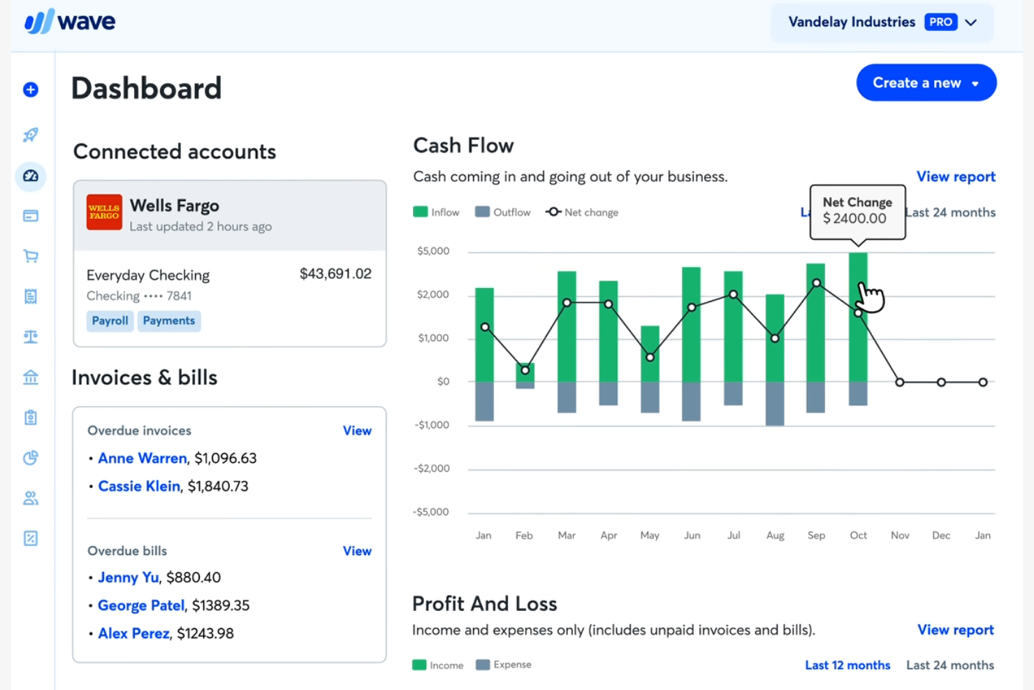Open the Sales & Payments card icon
This screenshot has height=690, width=1034.
30,216
